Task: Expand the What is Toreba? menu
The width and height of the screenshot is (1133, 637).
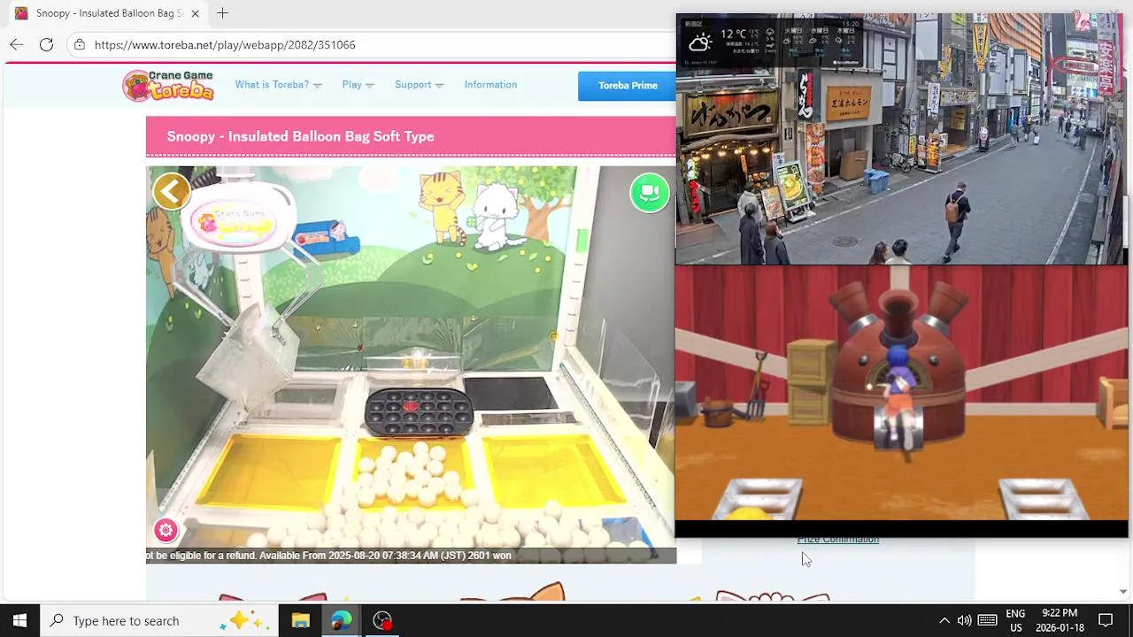Action: tap(278, 85)
